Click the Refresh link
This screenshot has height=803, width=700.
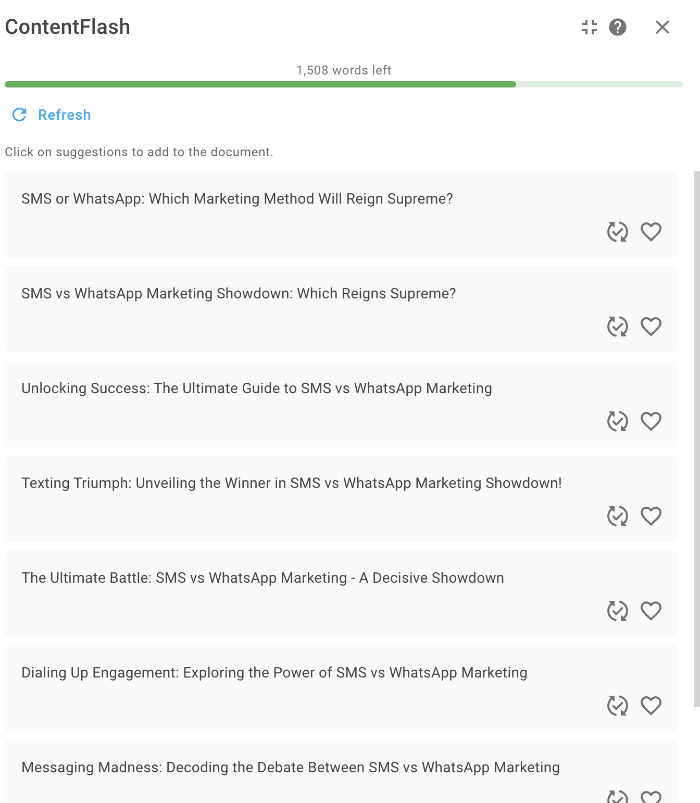click(65, 115)
